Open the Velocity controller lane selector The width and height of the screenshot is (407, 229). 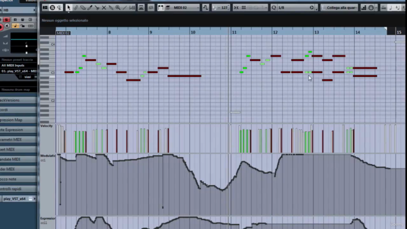point(46,126)
